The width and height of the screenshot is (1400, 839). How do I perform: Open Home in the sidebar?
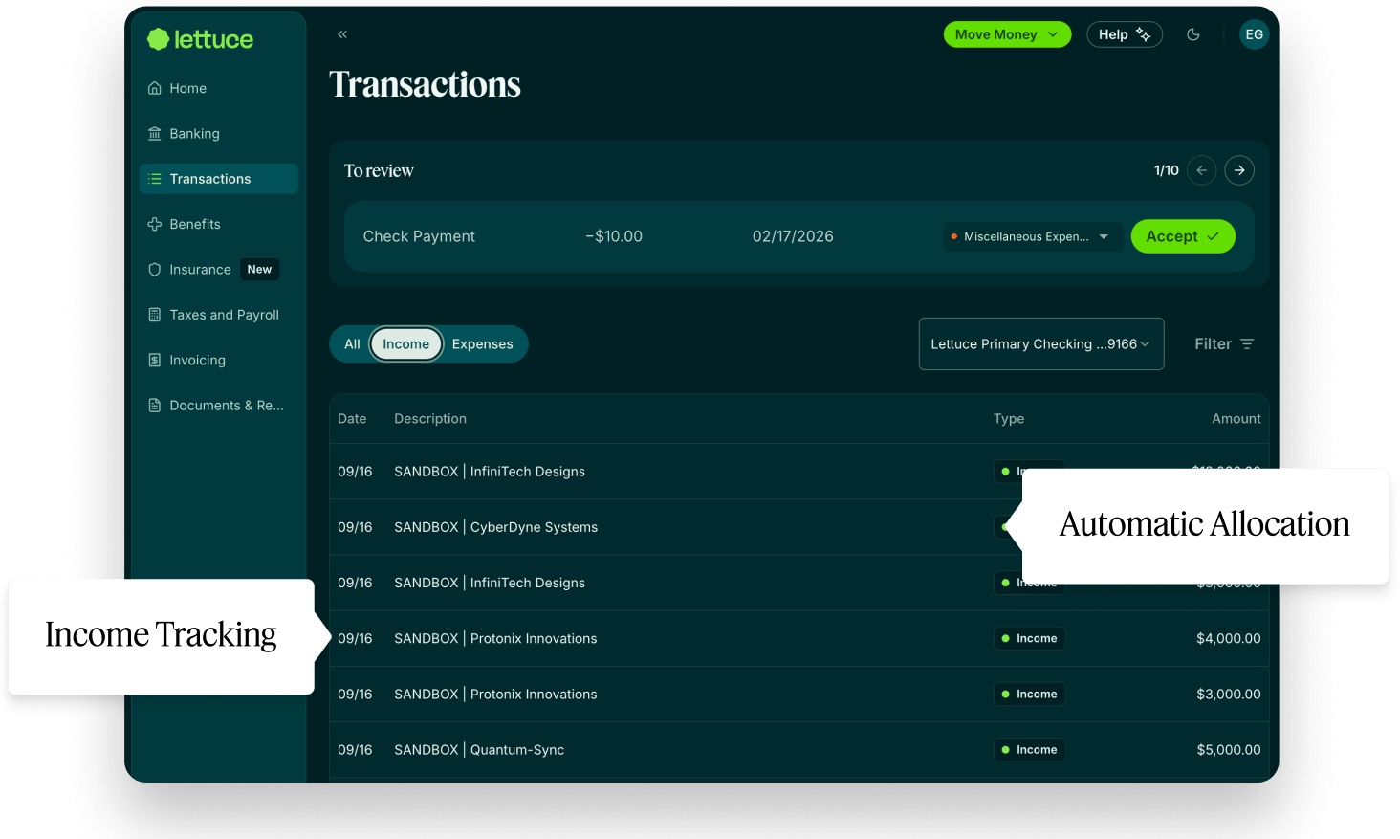(x=219, y=88)
